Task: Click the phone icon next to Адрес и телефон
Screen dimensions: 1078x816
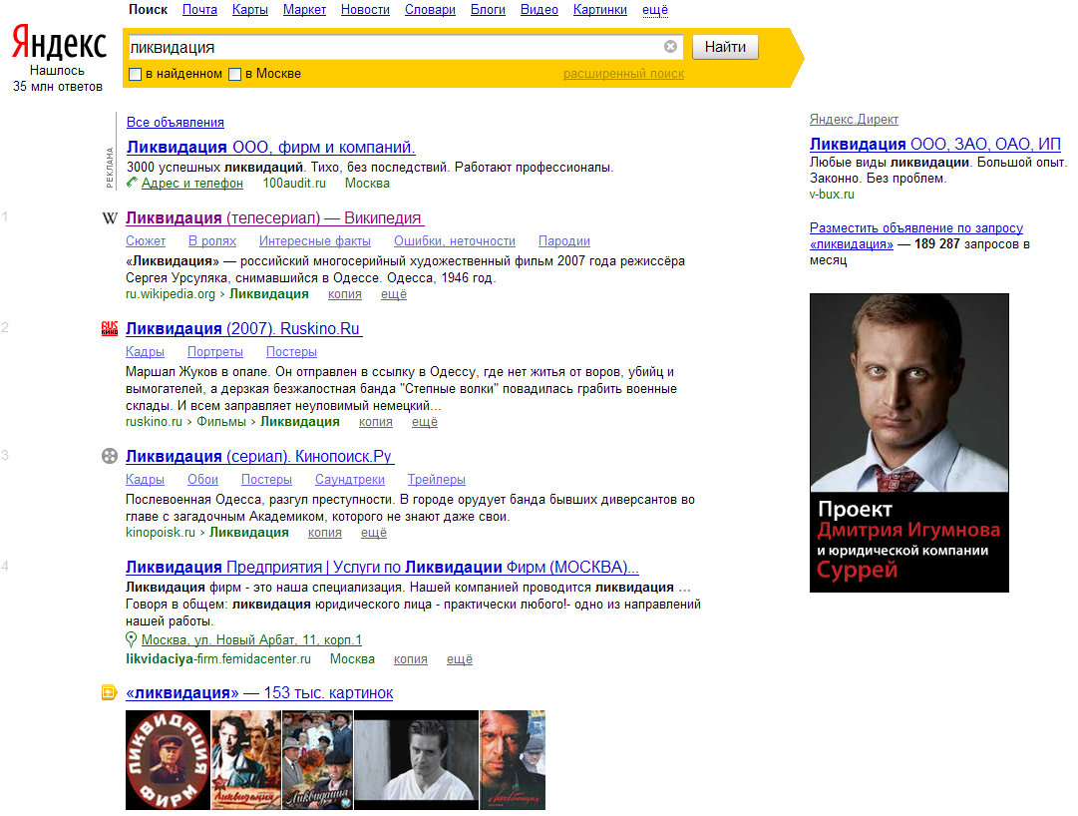Action: coord(132,183)
